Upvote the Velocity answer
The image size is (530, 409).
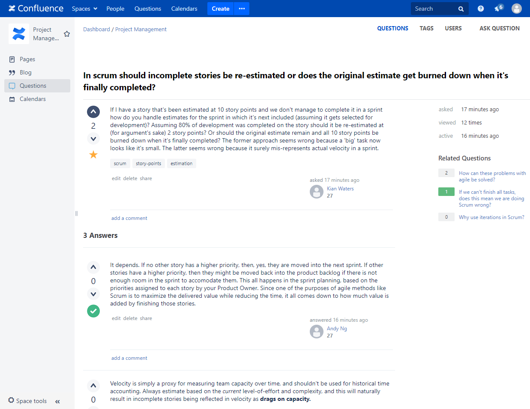tap(93, 386)
